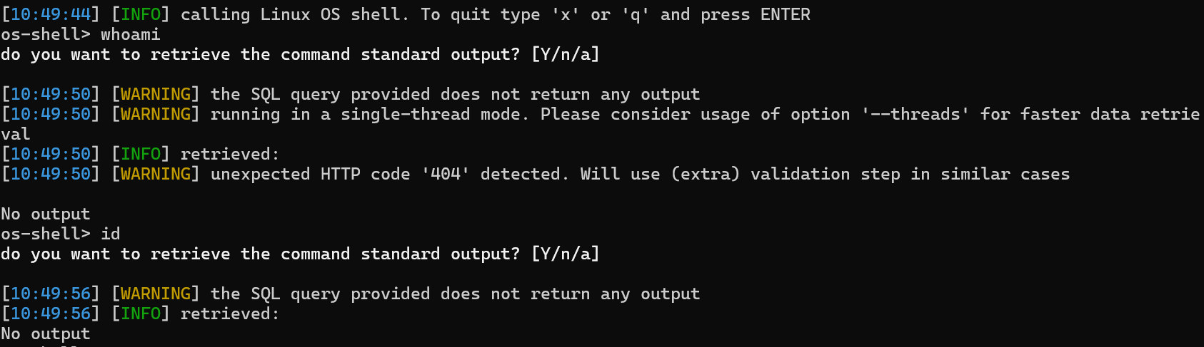Screen dimensions: 1204x347
Task: Select the '(extra)' word in warning line
Action: pos(705,174)
